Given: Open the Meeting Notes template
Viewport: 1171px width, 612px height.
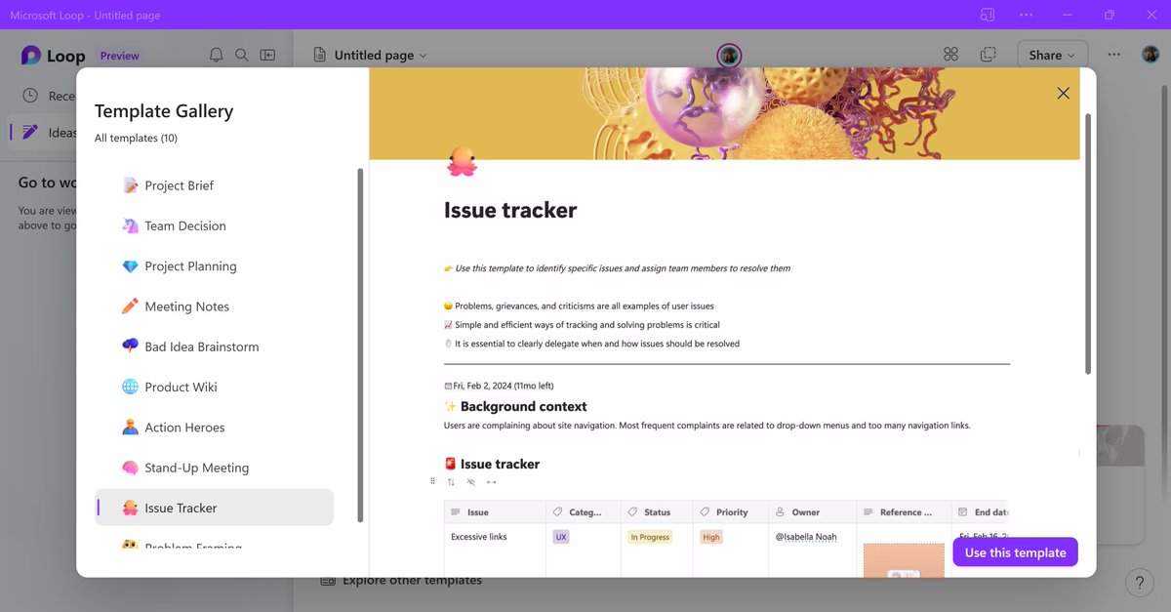Looking at the screenshot, I should tap(214, 306).
